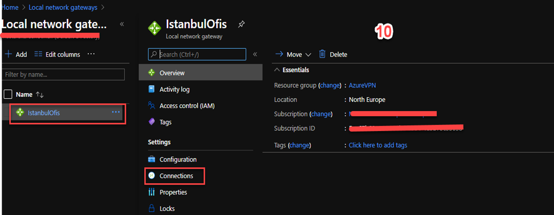Change the Subscription

pyautogui.click(x=321, y=114)
